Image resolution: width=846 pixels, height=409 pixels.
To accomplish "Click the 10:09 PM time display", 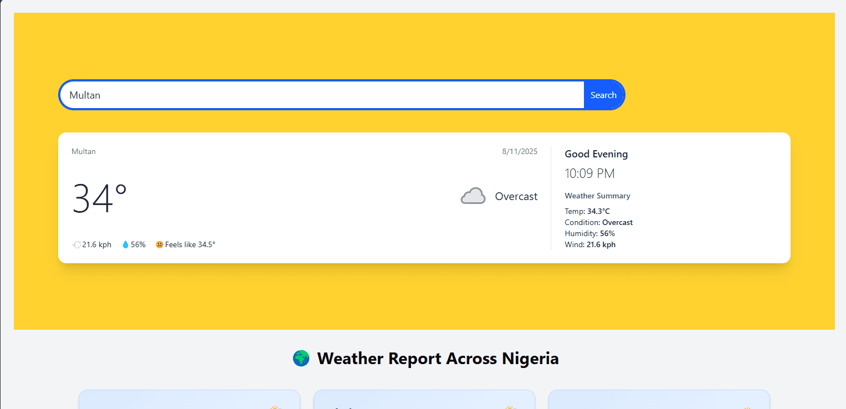I will click(x=589, y=173).
